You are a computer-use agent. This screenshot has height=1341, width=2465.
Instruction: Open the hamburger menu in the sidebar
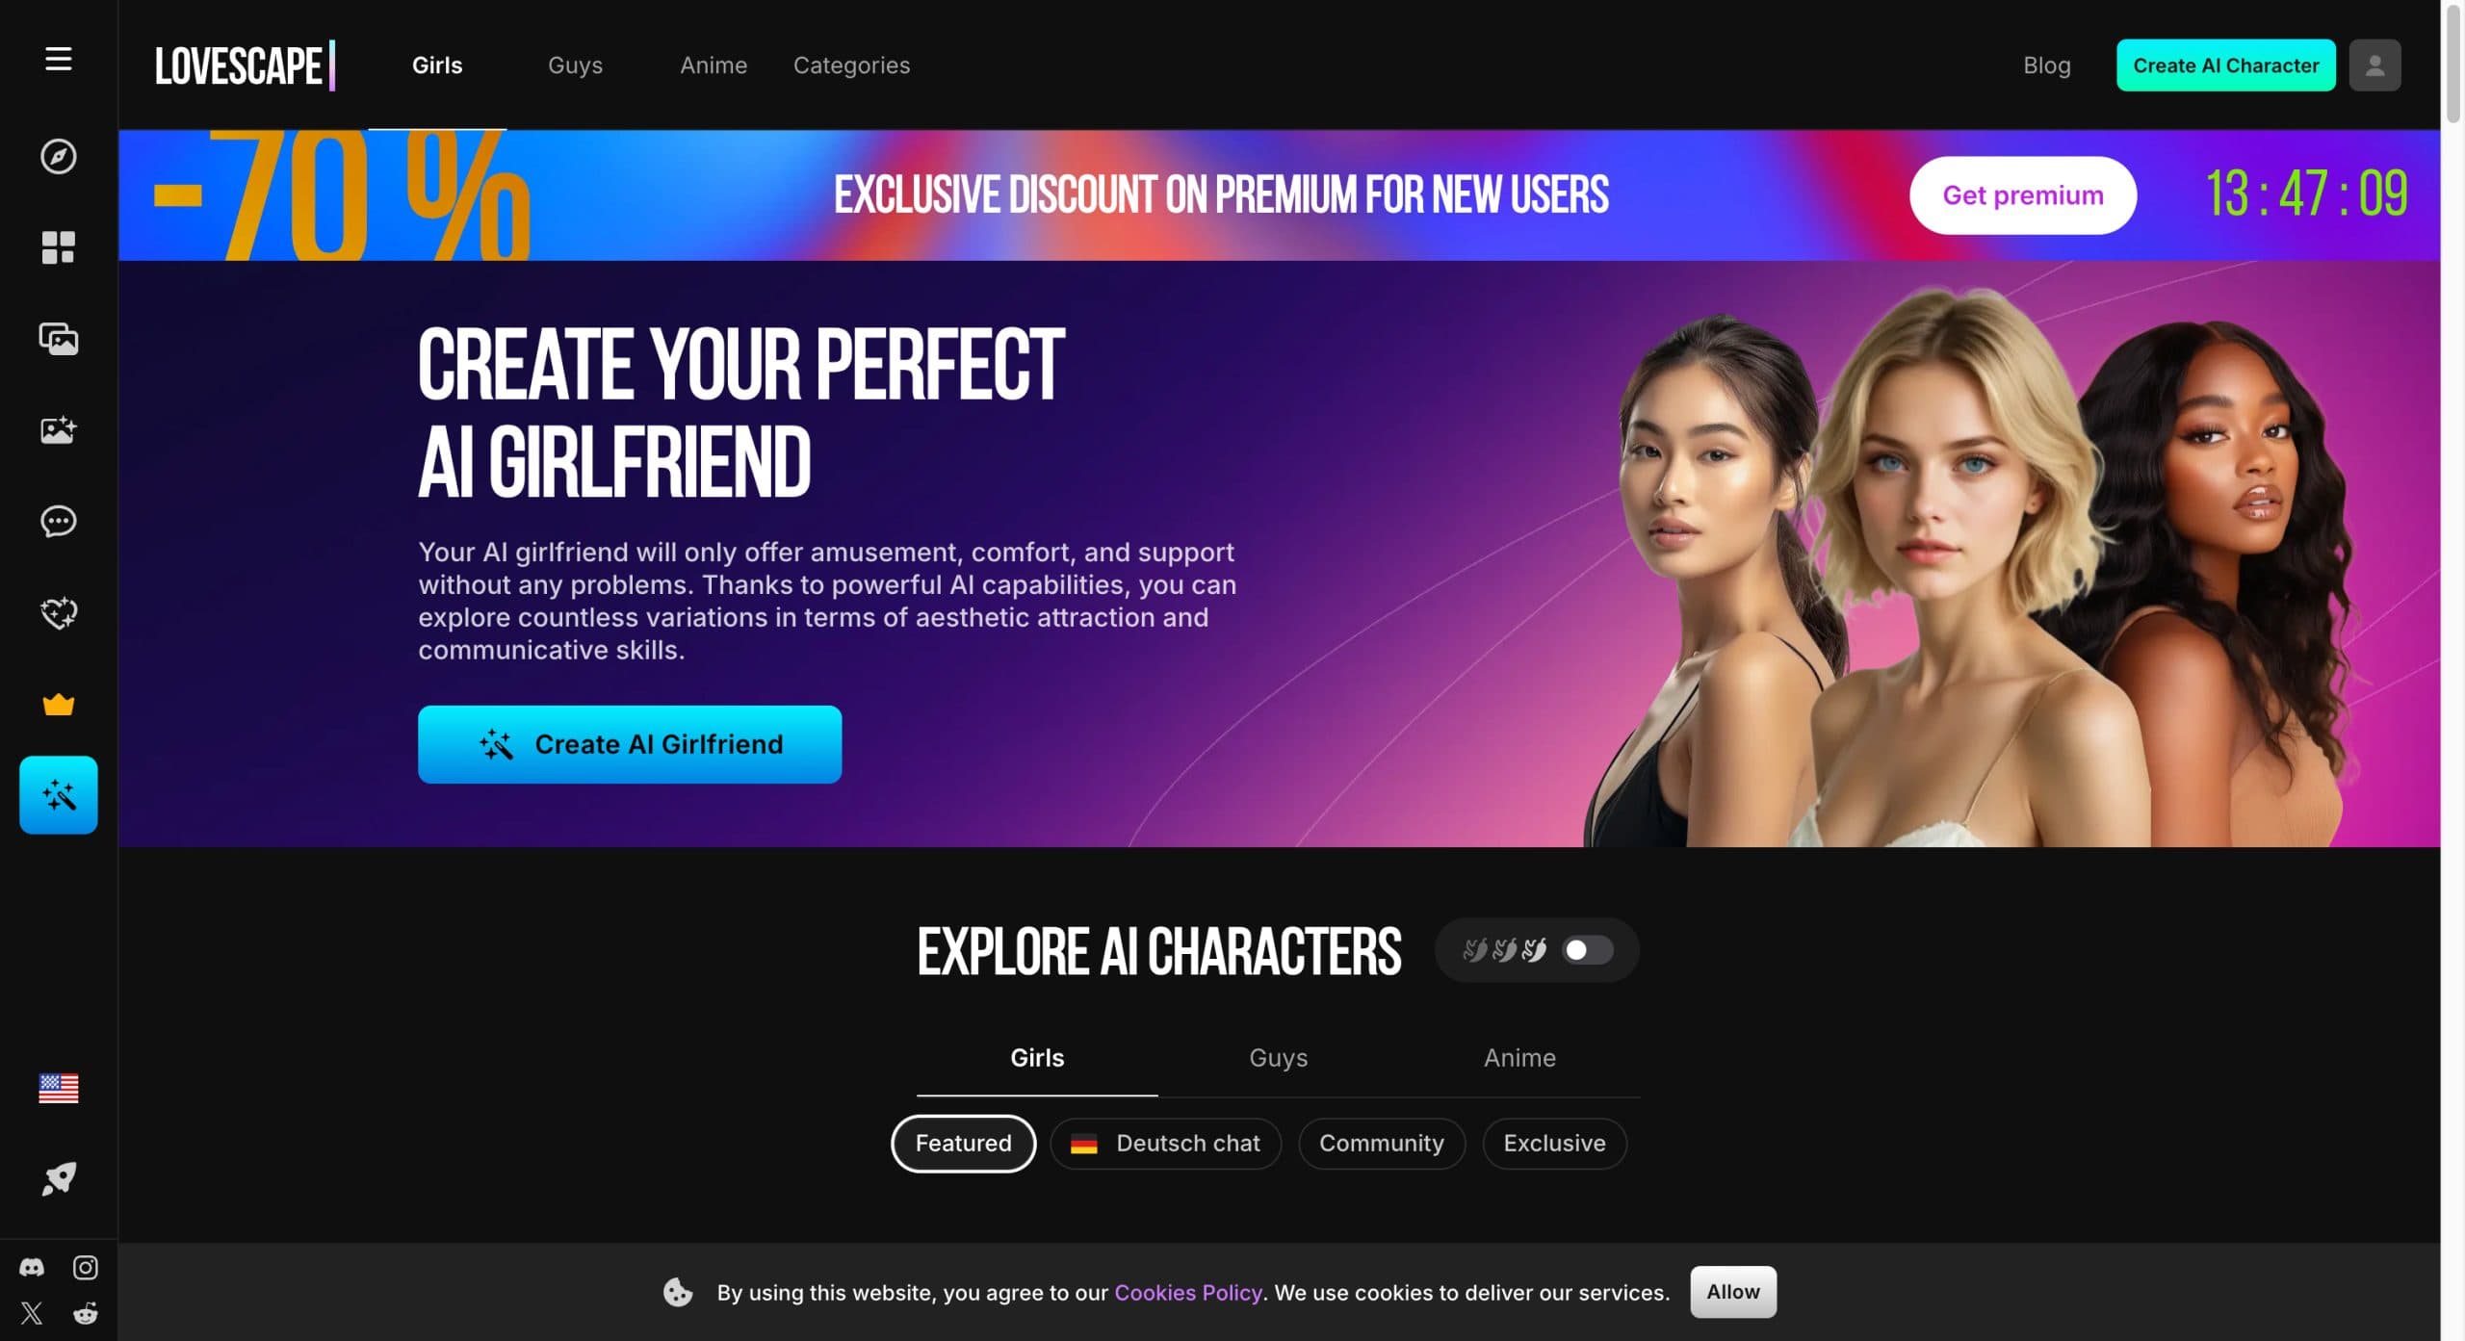click(x=58, y=59)
